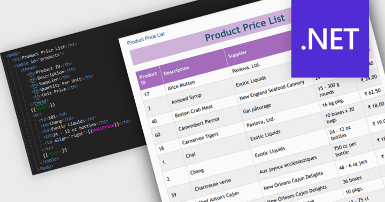The height and width of the screenshot is (202, 385).
Task: Select the Supplier column header in table
Action: (x=237, y=54)
